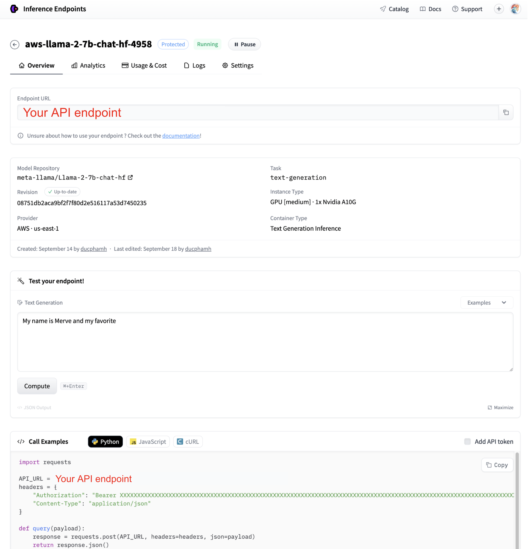Copy the Python code snippet

(497, 465)
